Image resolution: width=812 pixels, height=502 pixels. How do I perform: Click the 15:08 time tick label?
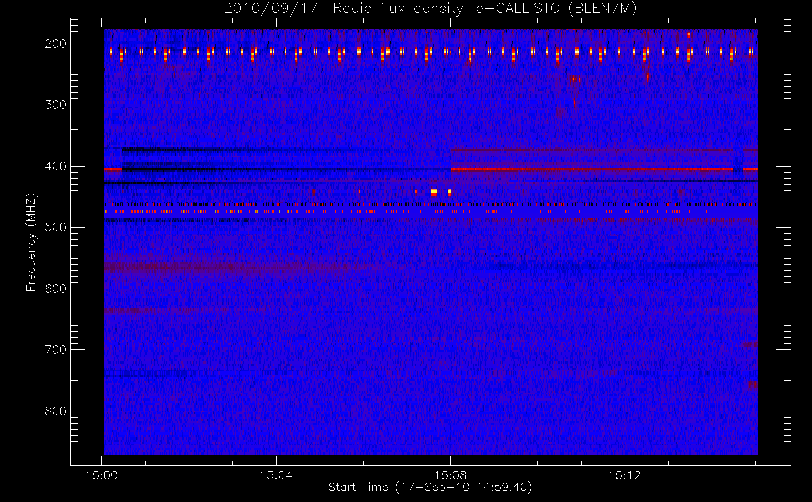(x=450, y=475)
